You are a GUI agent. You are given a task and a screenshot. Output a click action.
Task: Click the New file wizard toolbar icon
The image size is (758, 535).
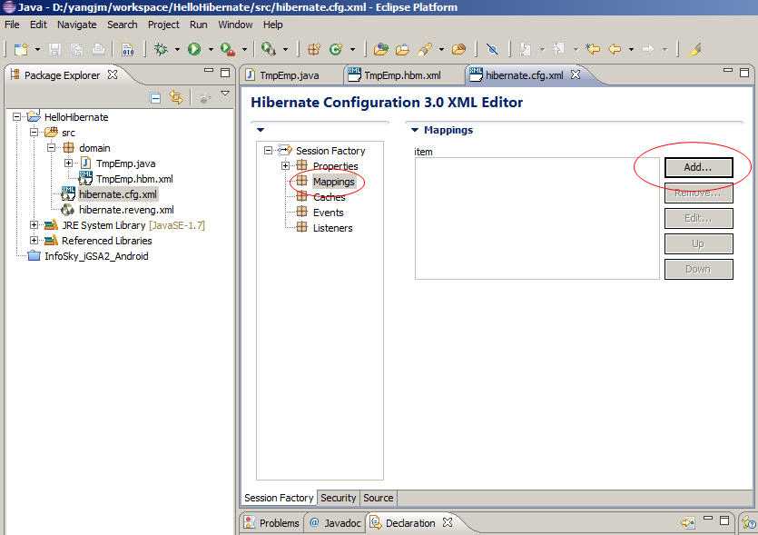[x=21, y=49]
